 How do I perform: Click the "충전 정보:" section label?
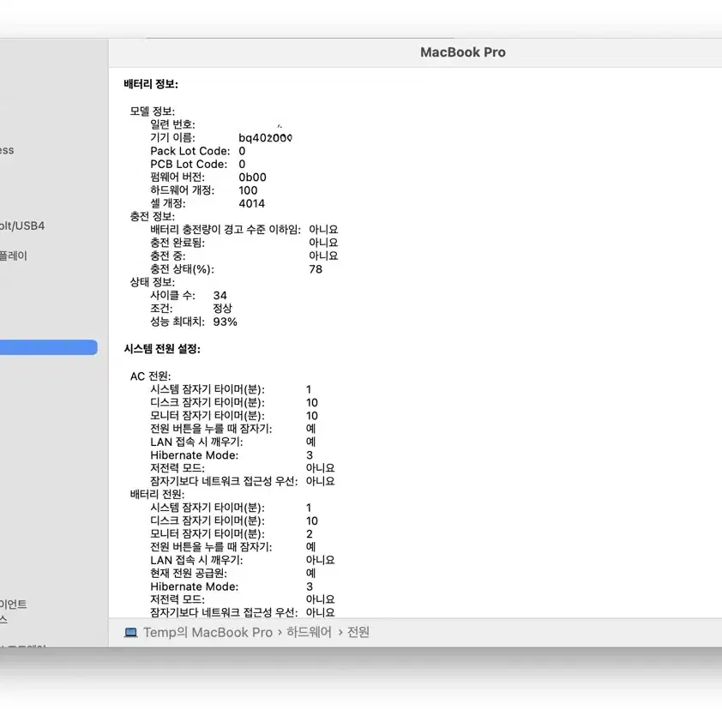click(153, 216)
